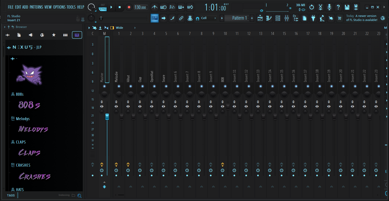The image size is (389, 201).
Task: Click the TAGS field at the Browser bottom
Action: [x=11, y=195]
